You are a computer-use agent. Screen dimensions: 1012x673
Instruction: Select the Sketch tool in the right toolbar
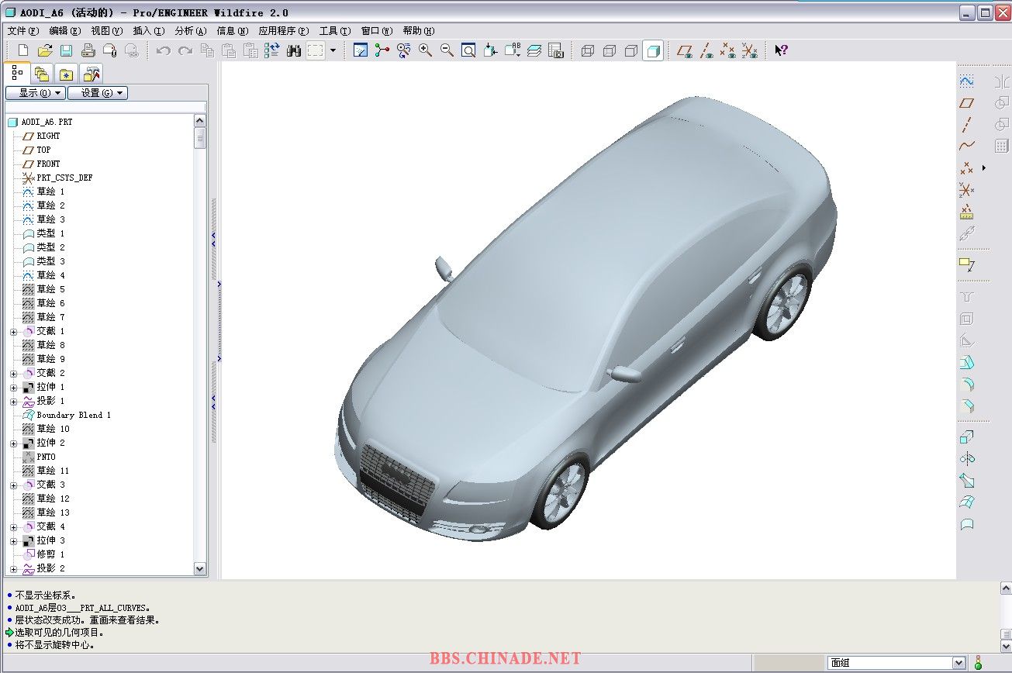[x=966, y=81]
